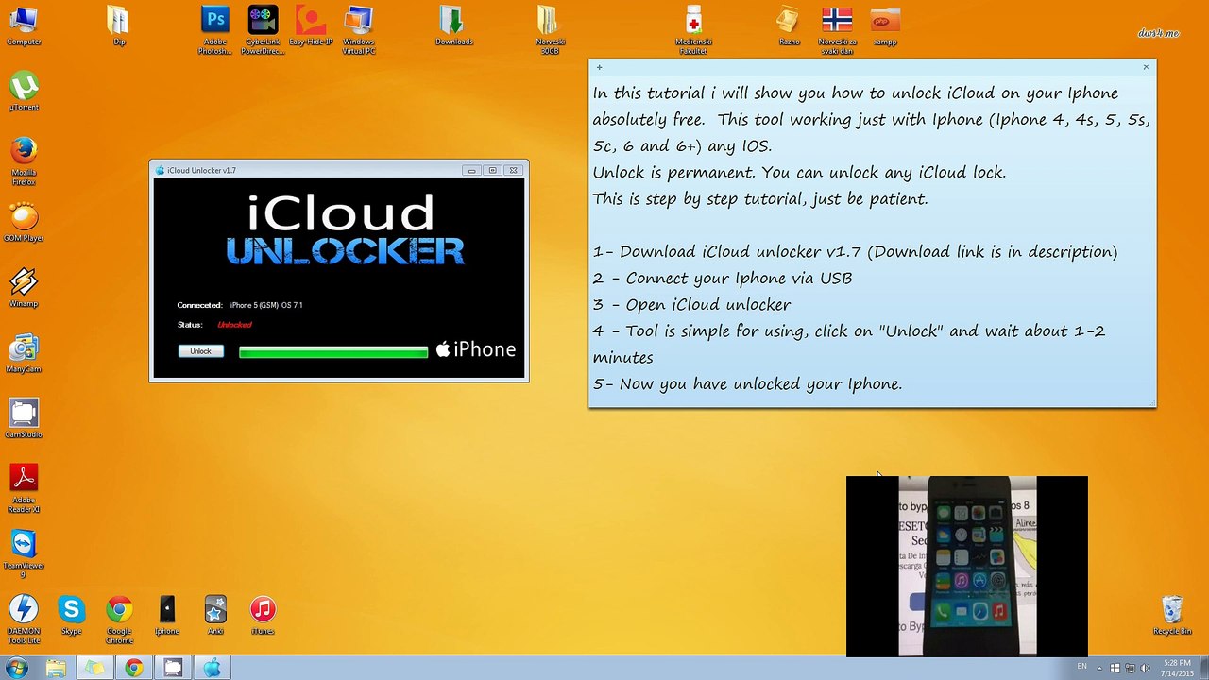Open the CamStudio desktop icon
1209x680 pixels.
24,418
